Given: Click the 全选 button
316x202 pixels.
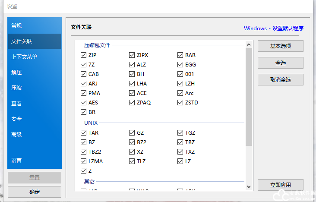Looking at the screenshot, I should 280,63.
